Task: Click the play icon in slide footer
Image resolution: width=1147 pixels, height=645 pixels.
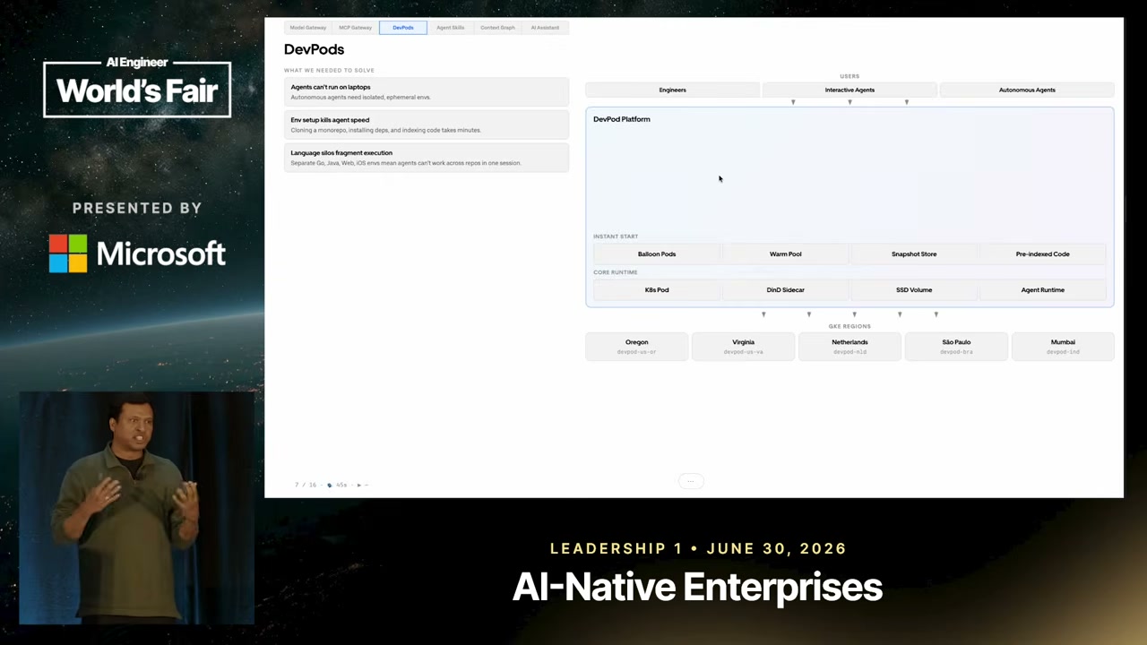Action: point(358,485)
